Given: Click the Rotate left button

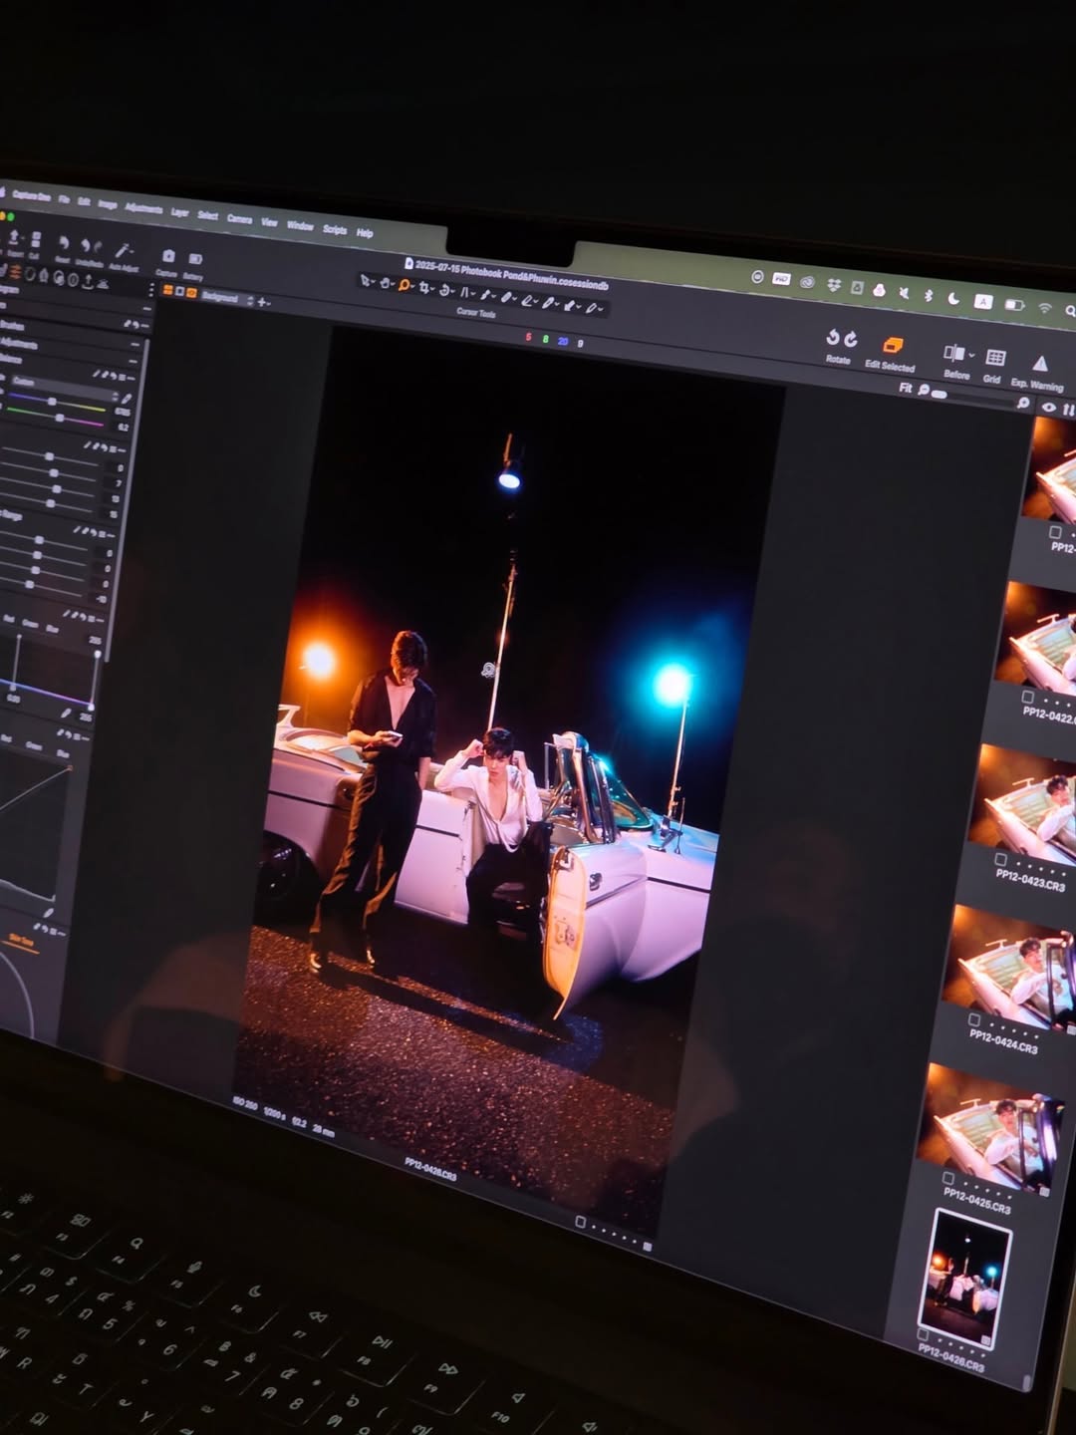Looking at the screenshot, I should pos(832,338).
